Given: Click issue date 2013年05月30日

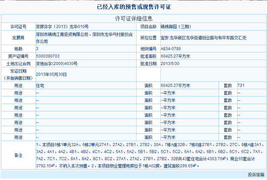Looking at the screenshot, I should (x=51, y=74).
